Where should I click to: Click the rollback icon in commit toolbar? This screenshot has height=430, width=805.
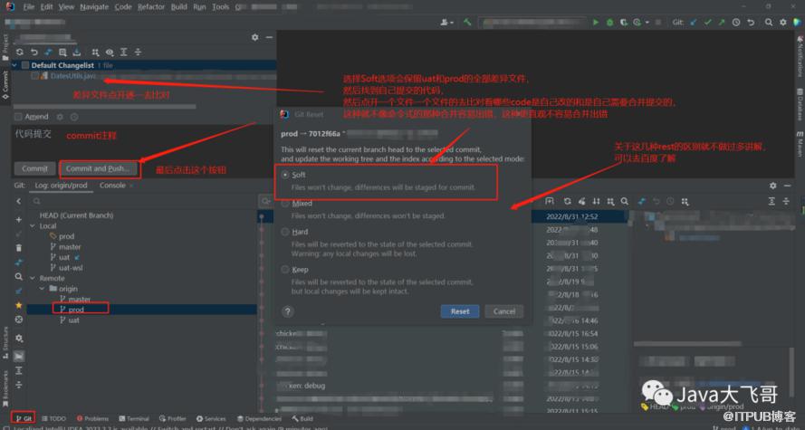(x=34, y=52)
